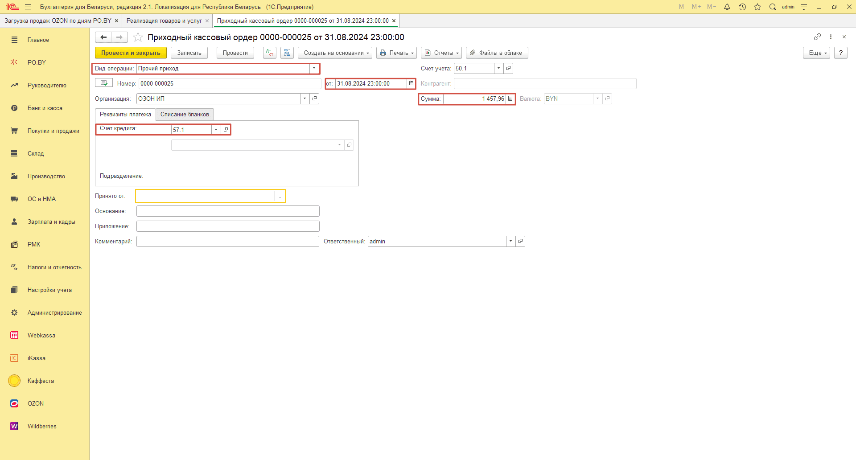Click the Приложение input field

click(228, 226)
